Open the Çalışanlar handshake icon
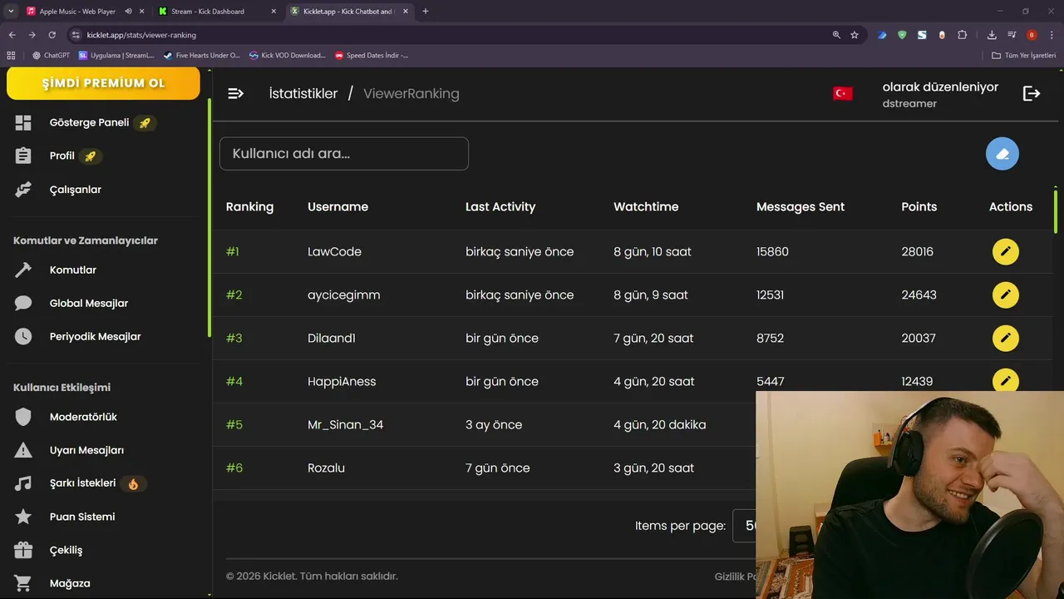The image size is (1064, 599). [23, 190]
